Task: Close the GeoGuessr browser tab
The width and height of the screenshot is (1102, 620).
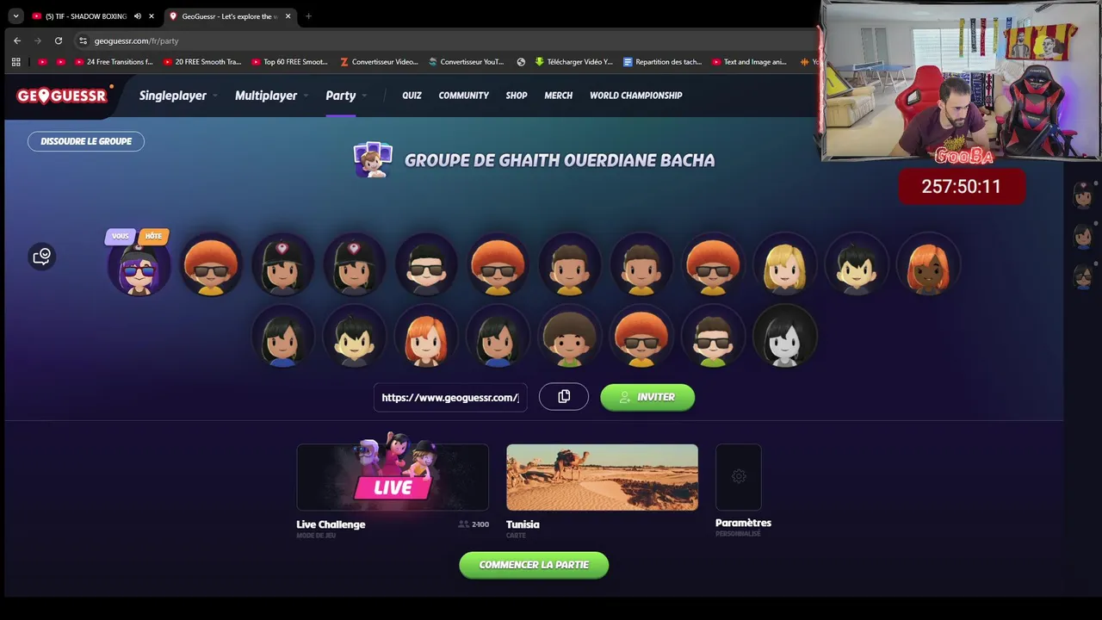Action: point(288,16)
